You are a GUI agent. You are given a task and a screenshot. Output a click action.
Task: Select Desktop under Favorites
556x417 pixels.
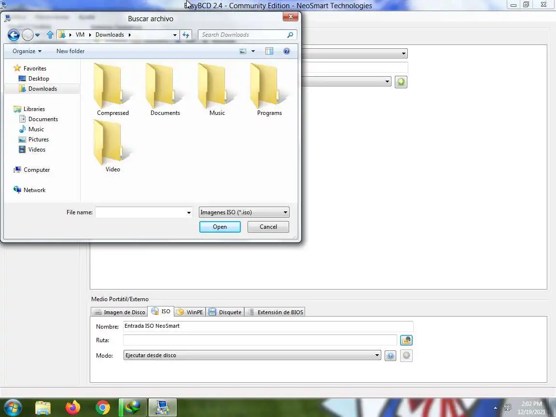(x=39, y=79)
